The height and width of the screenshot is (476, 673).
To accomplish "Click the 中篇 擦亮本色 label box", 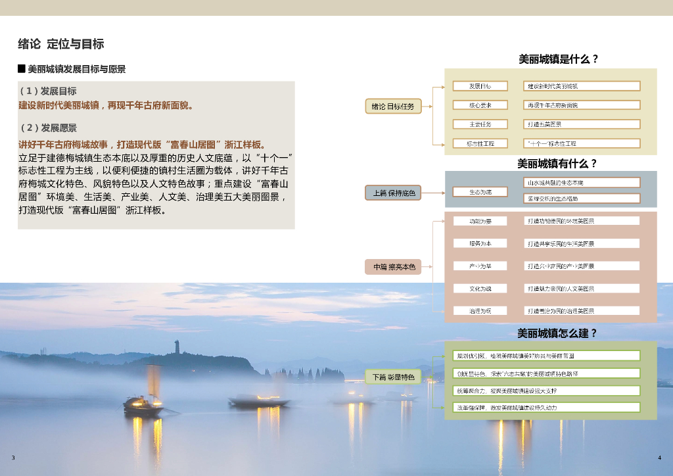I will pyautogui.click(x=393, y=266).
